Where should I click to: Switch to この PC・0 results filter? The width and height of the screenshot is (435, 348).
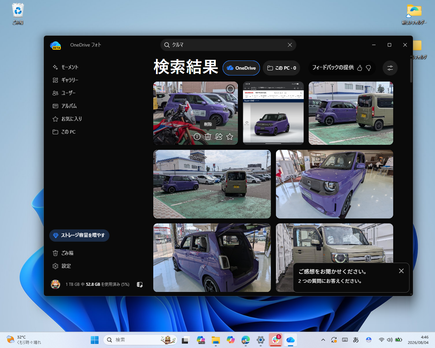tap(281, 68)
